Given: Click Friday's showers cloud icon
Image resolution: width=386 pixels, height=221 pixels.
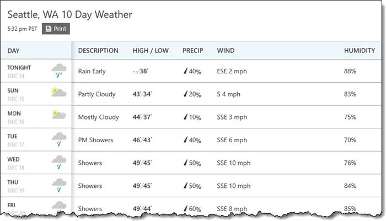Looking at the screenshot, I should [59, 207].
